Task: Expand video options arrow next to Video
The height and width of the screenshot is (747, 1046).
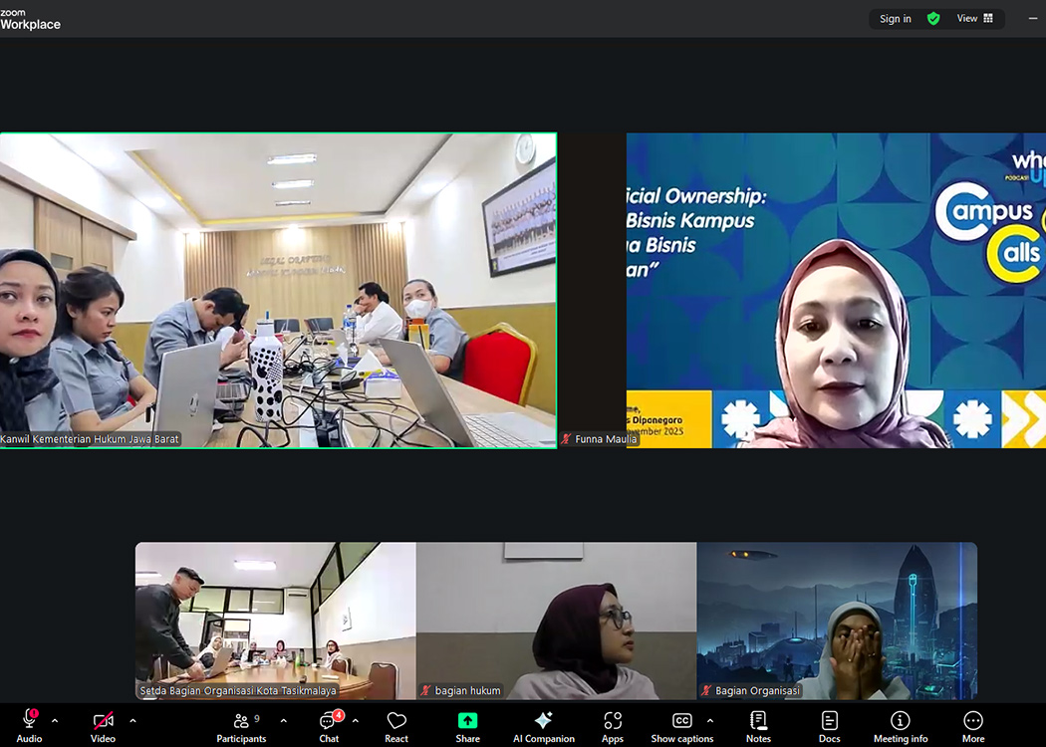Action: pyautogui.click(x=132, y=720)
